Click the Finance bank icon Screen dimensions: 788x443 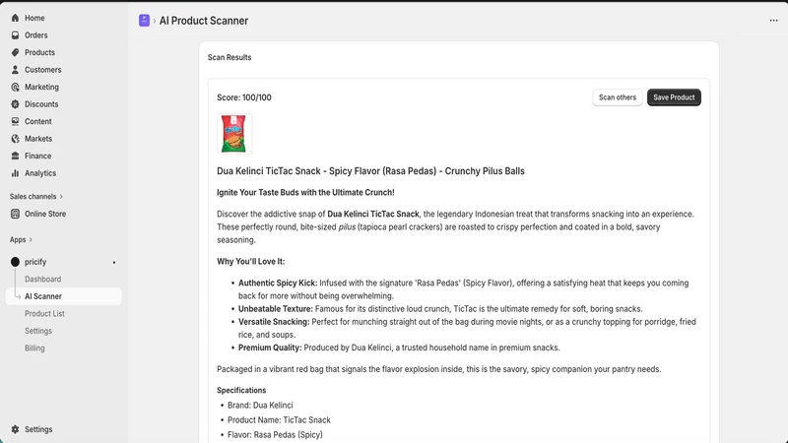pyautogui.click(x=15, y=156)
